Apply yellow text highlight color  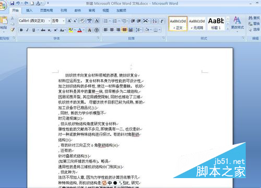(x=70, y=30)
